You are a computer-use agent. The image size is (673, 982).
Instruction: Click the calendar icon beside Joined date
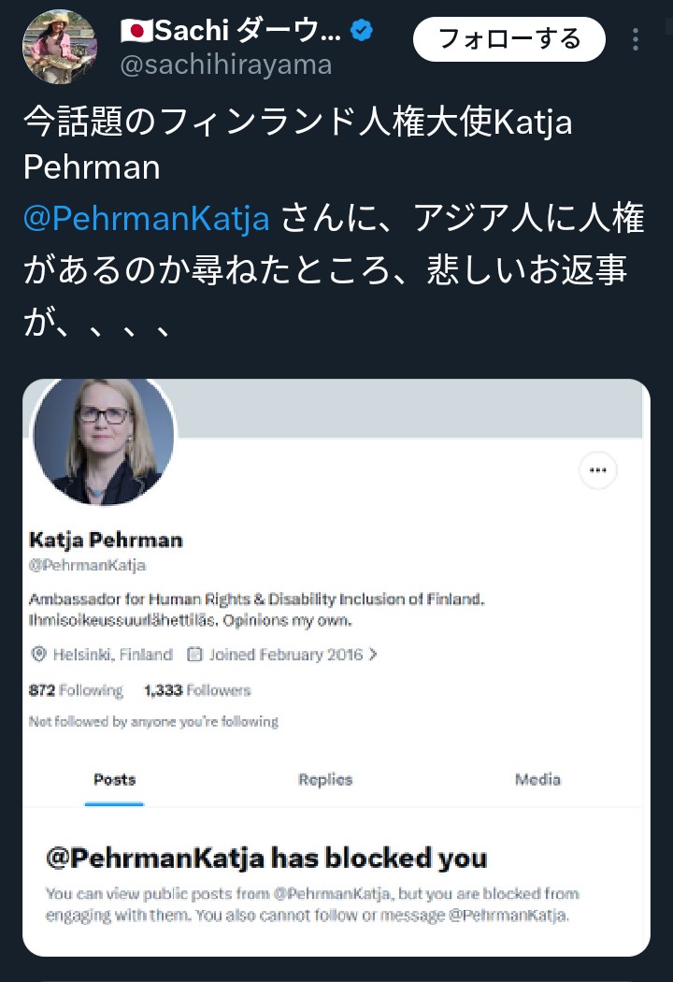pos(195,655)
